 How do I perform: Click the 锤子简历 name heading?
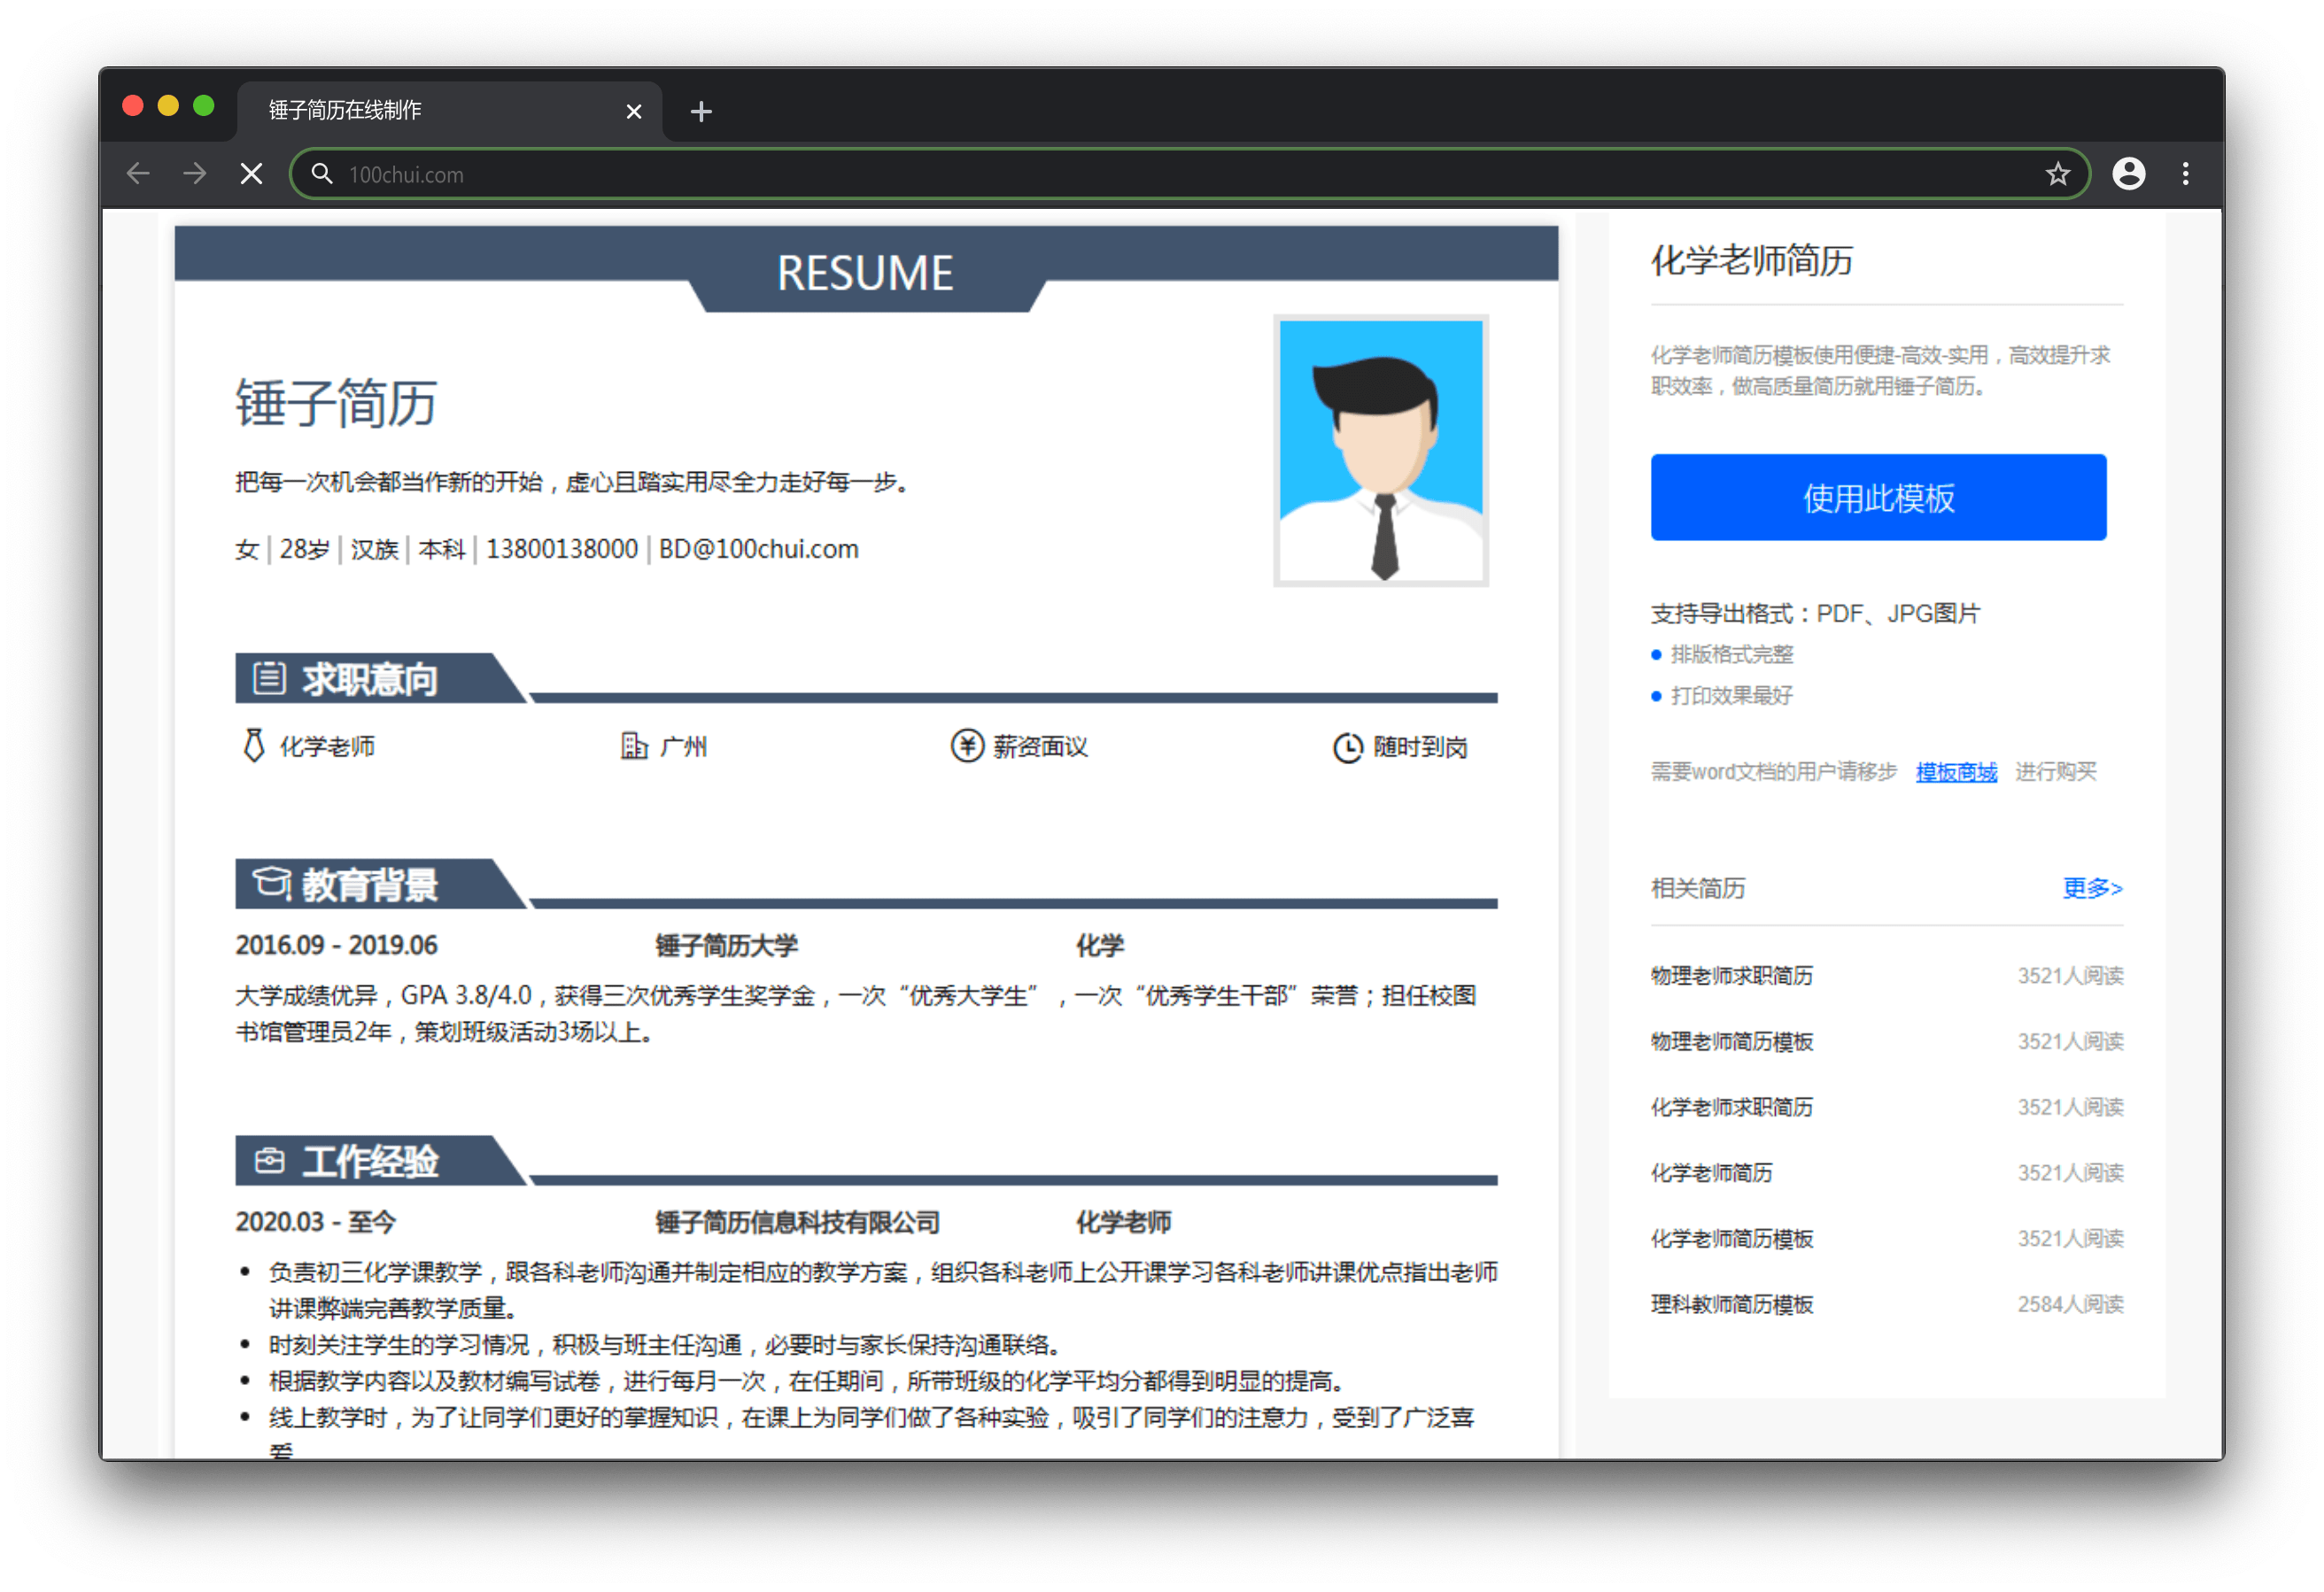[x=336, y=404]
